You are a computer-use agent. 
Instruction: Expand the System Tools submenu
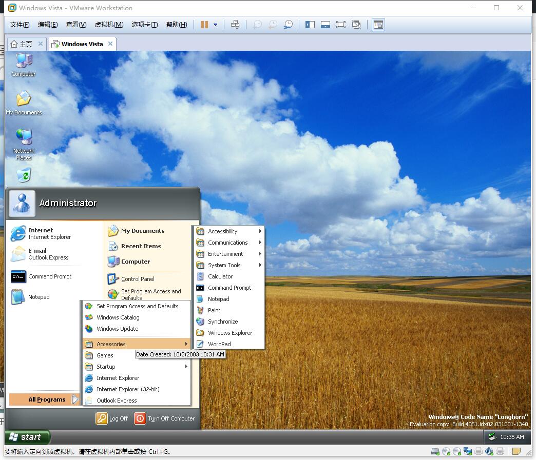point(229,265)
